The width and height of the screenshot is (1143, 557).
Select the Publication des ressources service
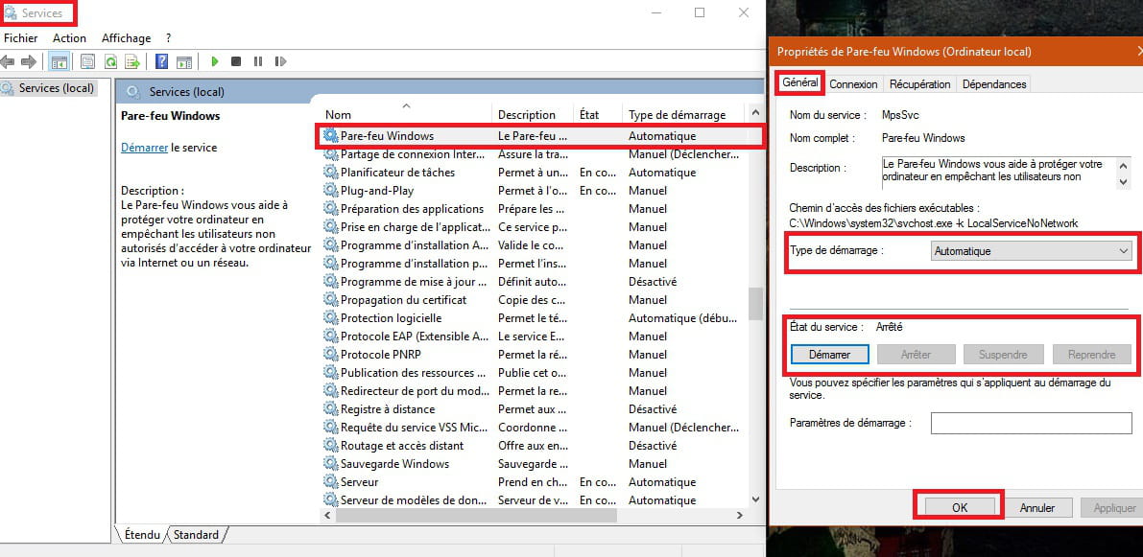(534, 373)
